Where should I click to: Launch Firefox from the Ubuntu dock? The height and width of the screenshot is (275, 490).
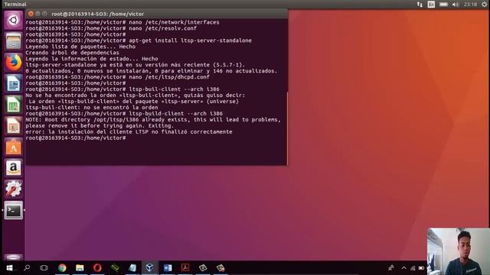tap(14, 63)
